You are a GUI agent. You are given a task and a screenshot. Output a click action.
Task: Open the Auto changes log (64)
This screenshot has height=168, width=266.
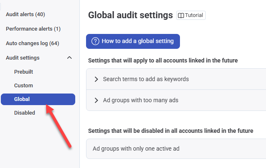[32, 43]
